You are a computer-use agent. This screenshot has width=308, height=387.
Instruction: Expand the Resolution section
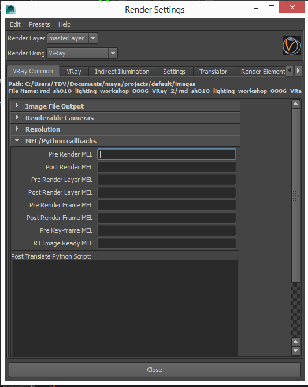click(x=125, y=129)
